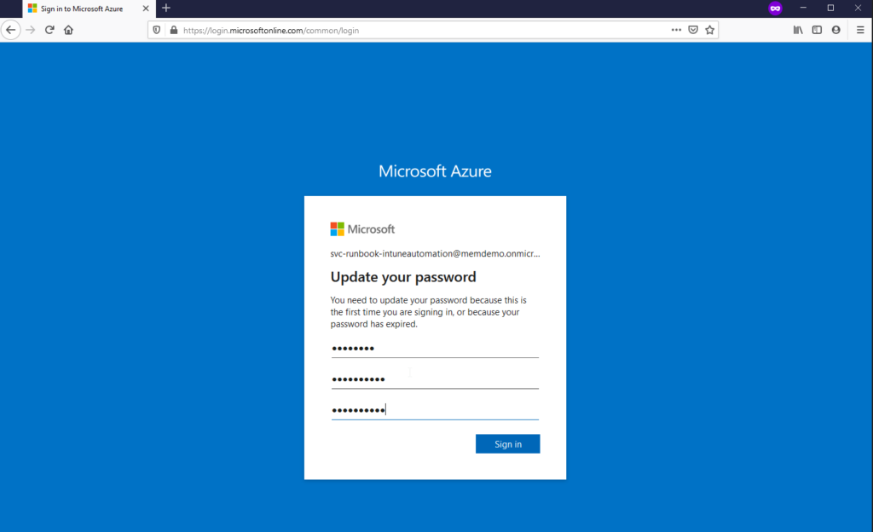The height and width of the screenshot is (532, 873).
Task: Click the svc-runbook-intuneautomation account text
Action: (x=435, y=254)
